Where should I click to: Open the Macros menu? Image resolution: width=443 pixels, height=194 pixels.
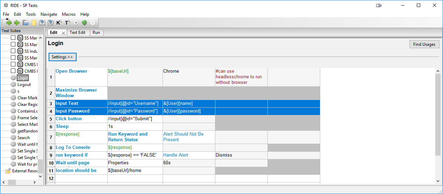69,14
